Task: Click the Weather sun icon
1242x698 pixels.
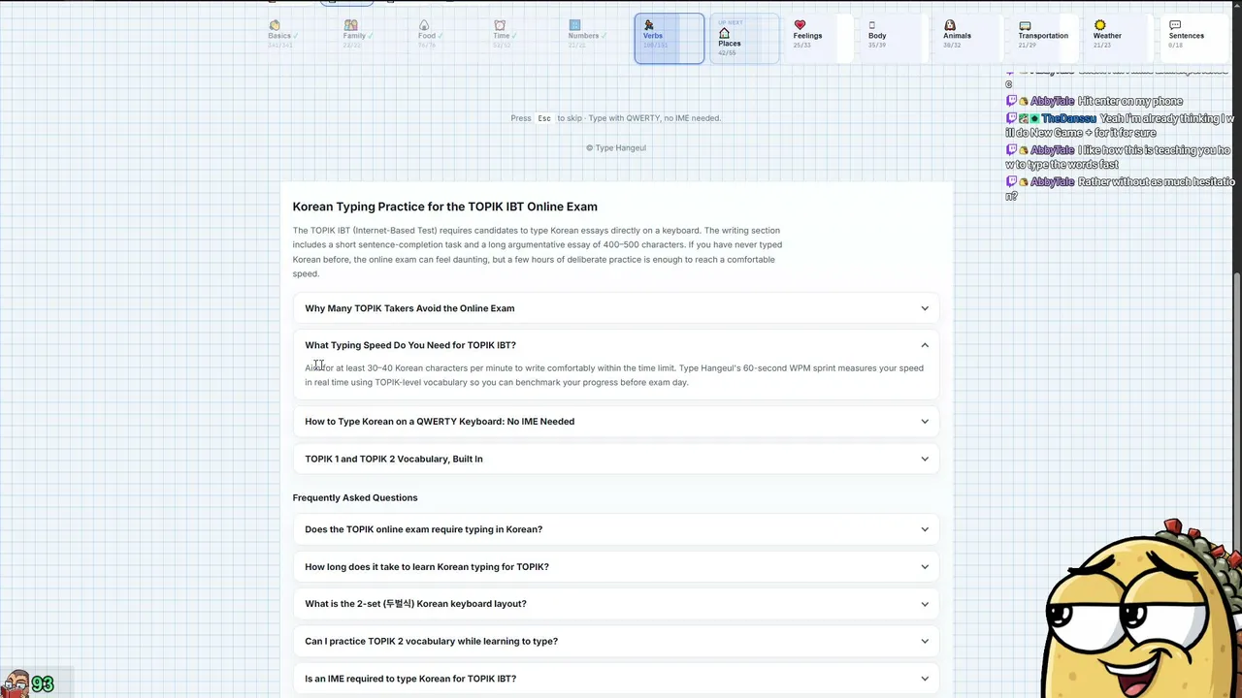Action: 1099,25
